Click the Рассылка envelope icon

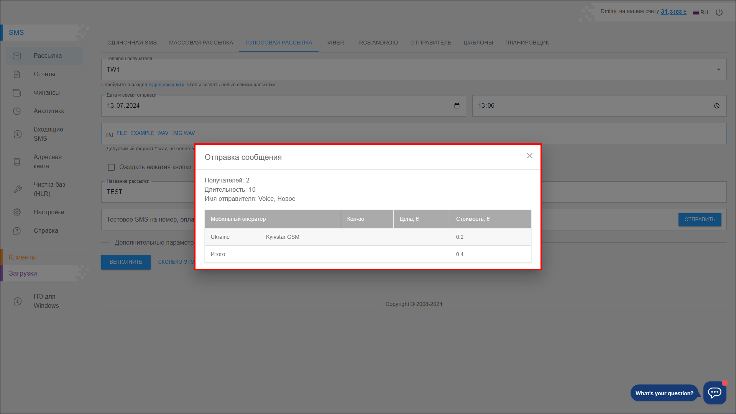click(x=17, y=56)
